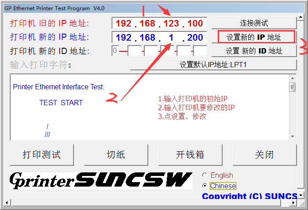Viewport: 308px width, 210px height.
Task: Click the window vertical scrollbar thumb
Action: (300, 104)
